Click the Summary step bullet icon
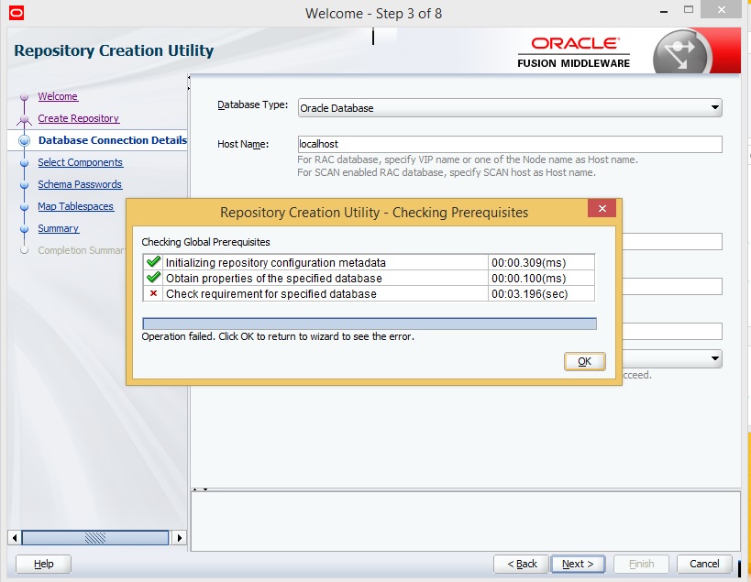The height and width of the screenshot is (582, 751). point(25,229)
